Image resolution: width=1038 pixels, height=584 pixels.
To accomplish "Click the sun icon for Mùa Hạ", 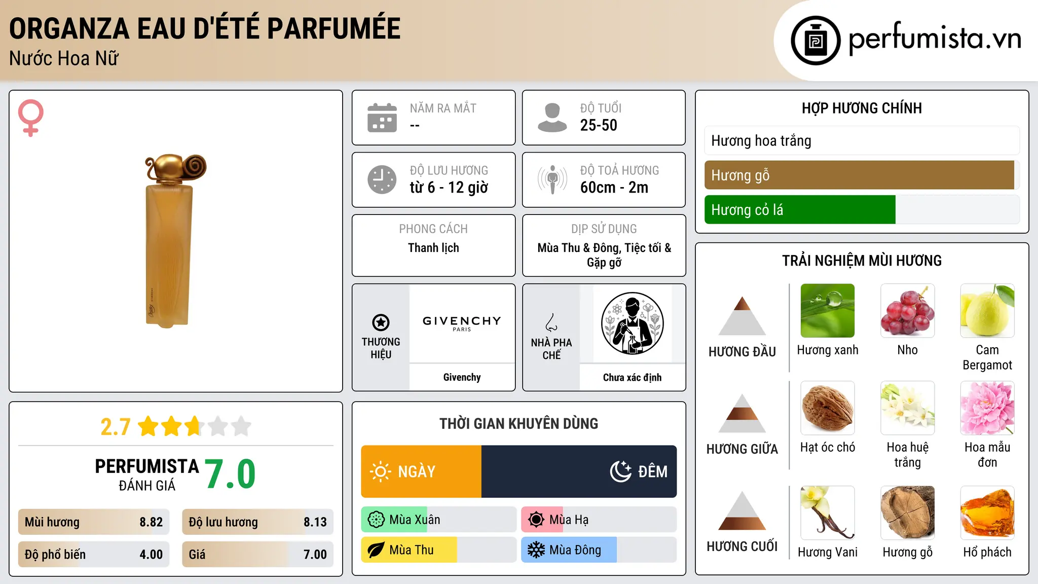I will click(536, 520).
